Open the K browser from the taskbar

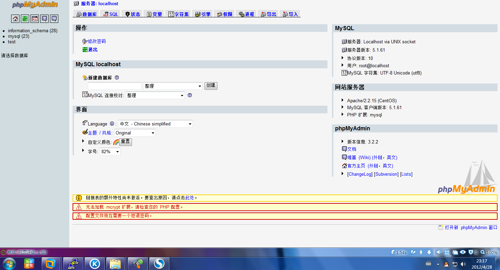click(94, 263)
